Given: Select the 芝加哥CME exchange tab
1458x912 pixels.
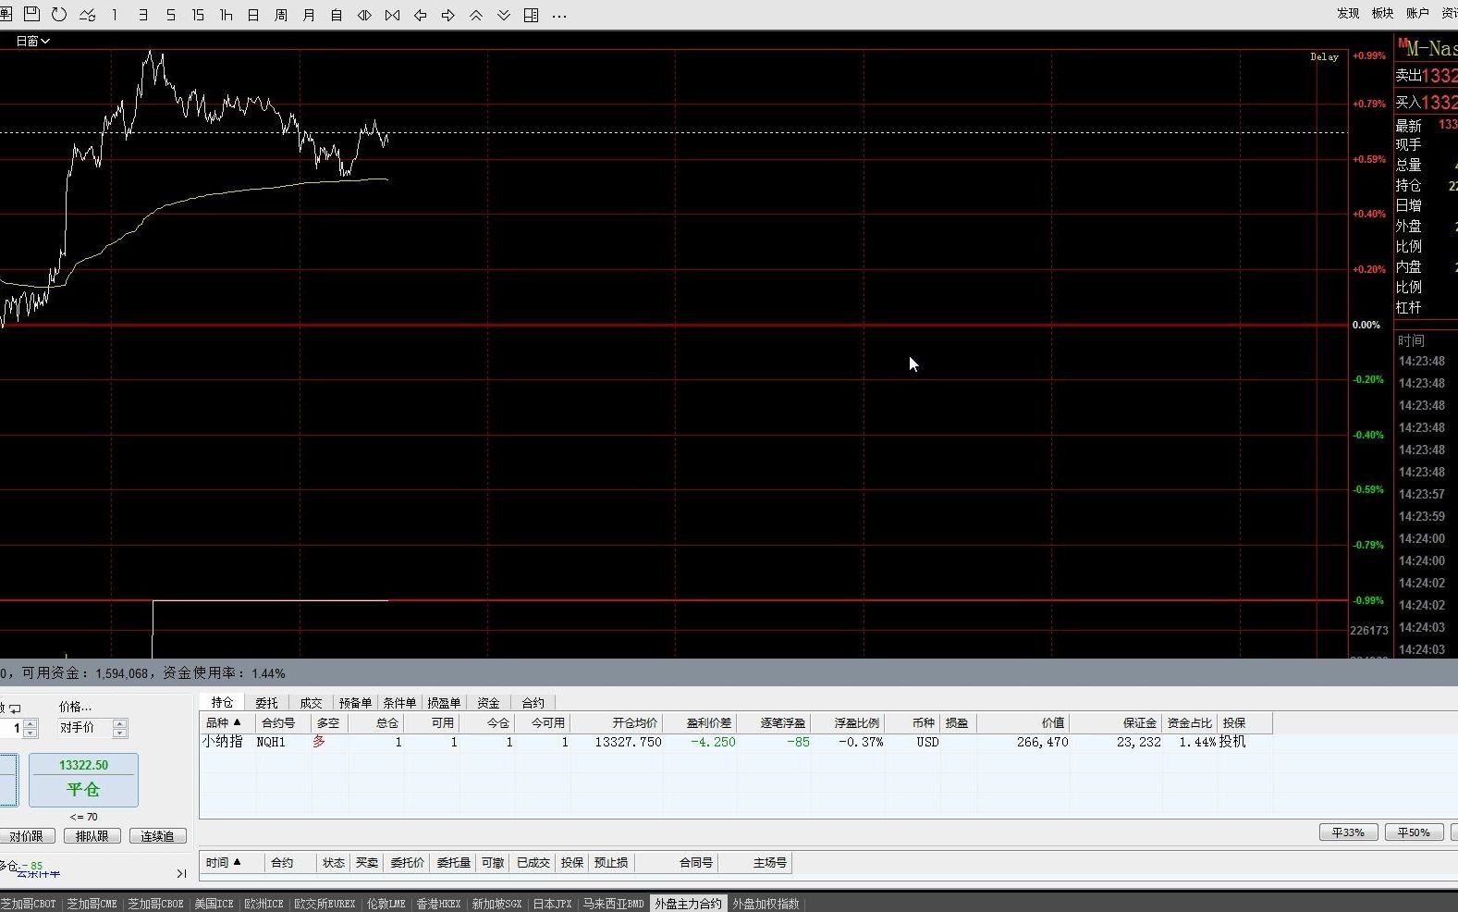Looking at the screenshot, I should [92, 904].
